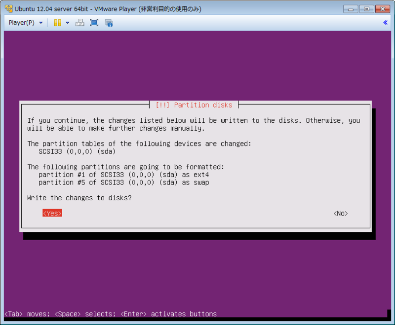The height and width of the screenshot is (325, 395).
Task: Click the '<Tab> moves' help text
Action: pyautogui.click(x=27, y=314)
